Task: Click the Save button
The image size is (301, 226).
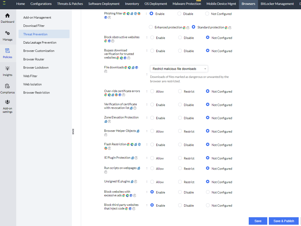Action: [x=258, y=221]
